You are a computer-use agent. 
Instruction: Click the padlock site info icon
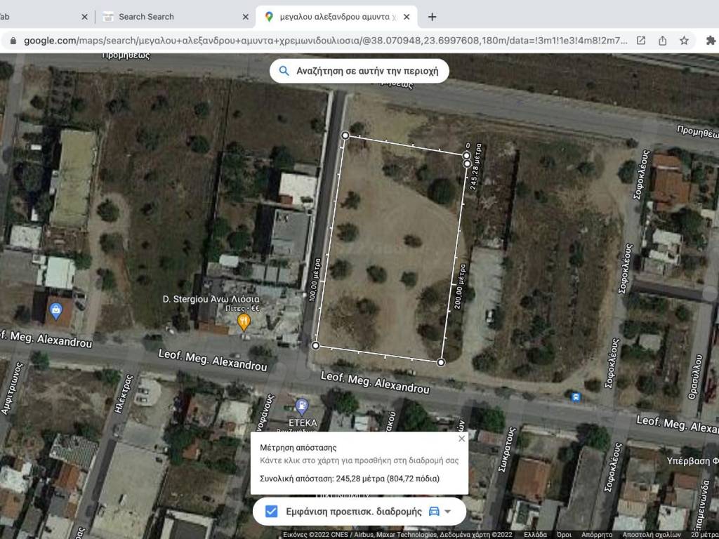(12, 40)
